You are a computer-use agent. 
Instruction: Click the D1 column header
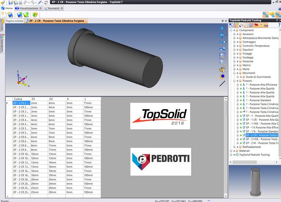34,99
